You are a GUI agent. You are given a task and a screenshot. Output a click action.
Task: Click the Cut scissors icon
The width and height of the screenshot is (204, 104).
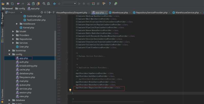(29, 4)
